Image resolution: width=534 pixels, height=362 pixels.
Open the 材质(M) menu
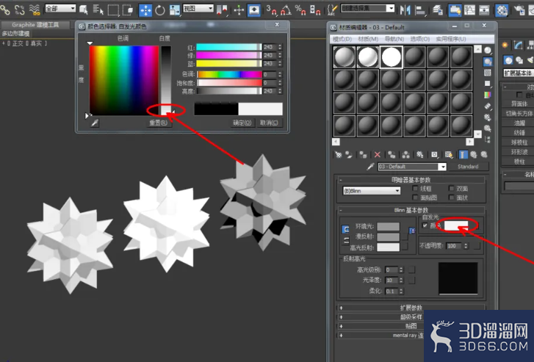[x=368, y=39]
